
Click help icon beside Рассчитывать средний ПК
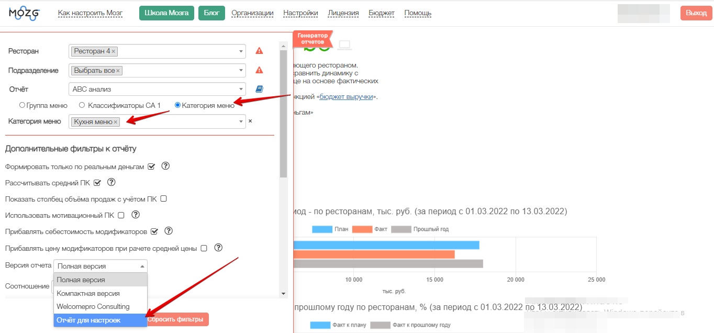pos(111,183)
